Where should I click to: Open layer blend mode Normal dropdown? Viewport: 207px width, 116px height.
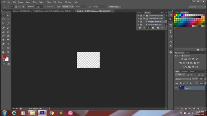point(183,79)
